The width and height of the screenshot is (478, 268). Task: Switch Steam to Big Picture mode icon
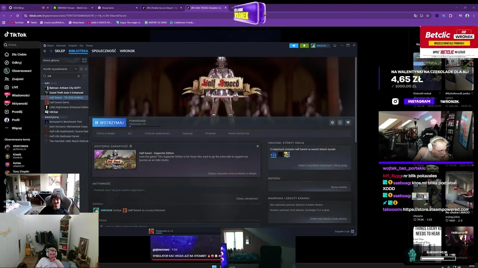point(335,45)
